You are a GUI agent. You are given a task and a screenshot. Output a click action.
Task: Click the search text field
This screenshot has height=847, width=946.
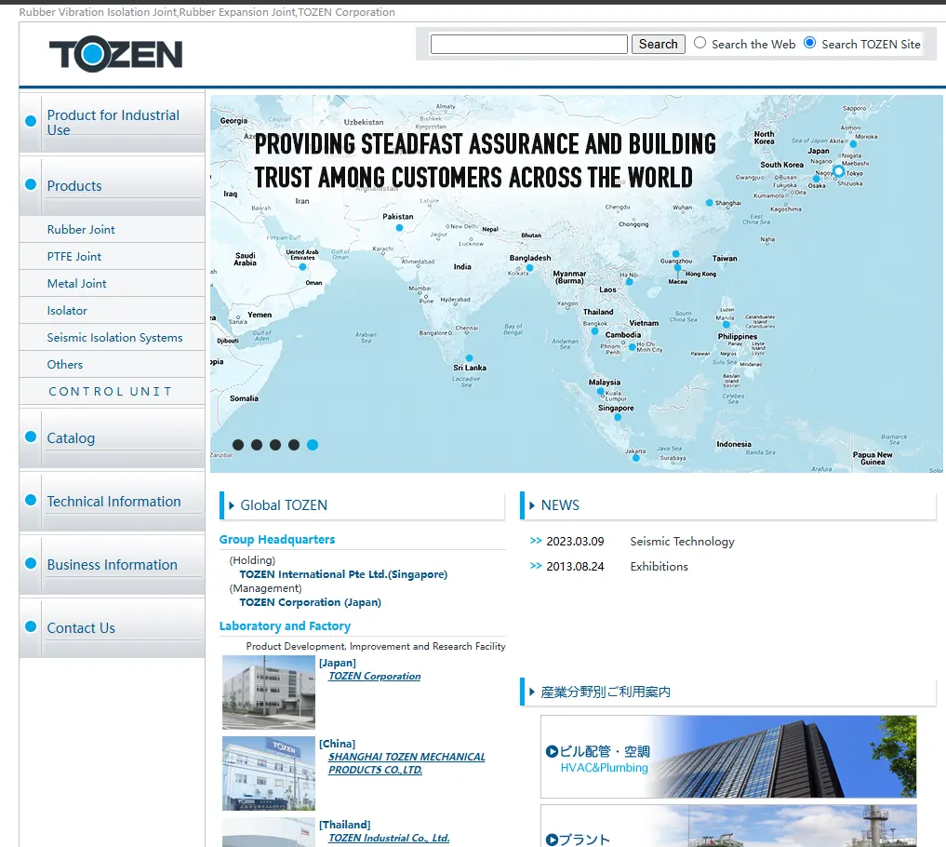[x=528, y=44]
